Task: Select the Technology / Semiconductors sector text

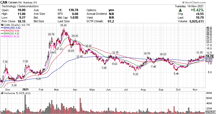Action: click(20, 6)
